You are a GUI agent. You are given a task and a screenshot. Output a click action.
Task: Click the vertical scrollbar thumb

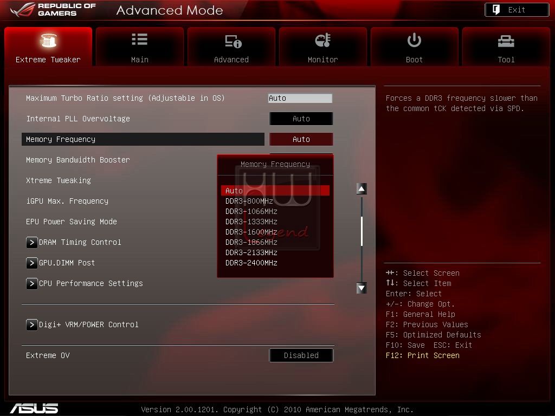(362, 231)
